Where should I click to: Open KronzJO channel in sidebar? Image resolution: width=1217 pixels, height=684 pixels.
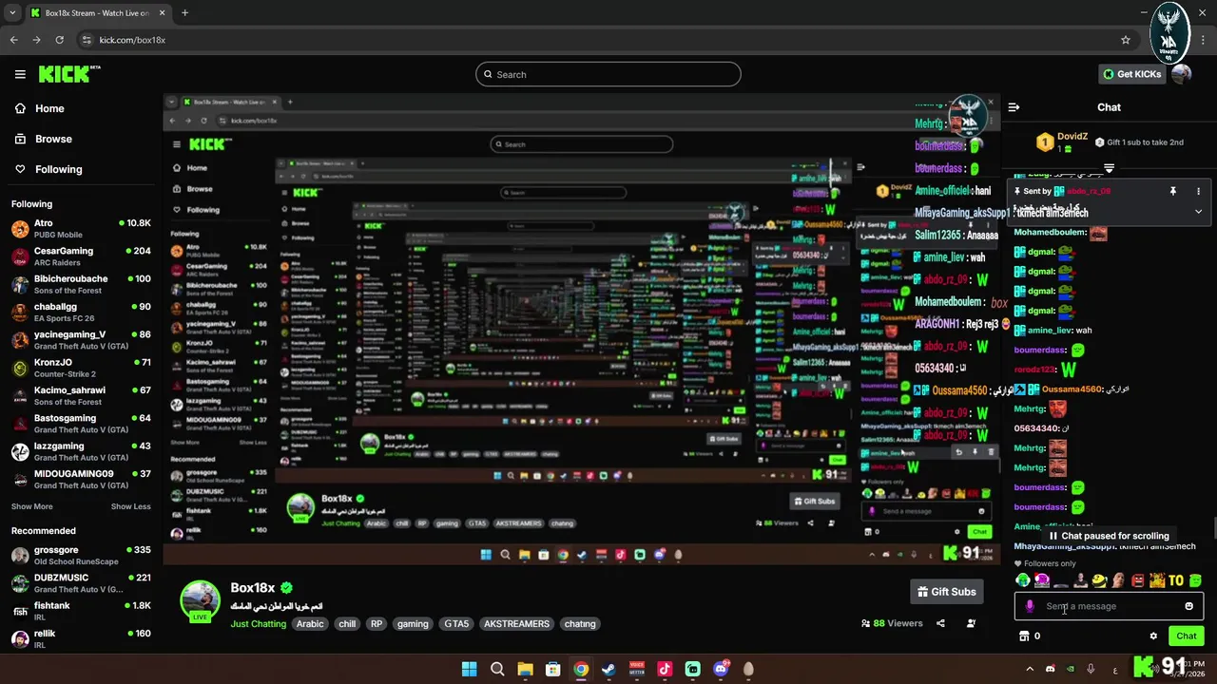pos(81,368)
